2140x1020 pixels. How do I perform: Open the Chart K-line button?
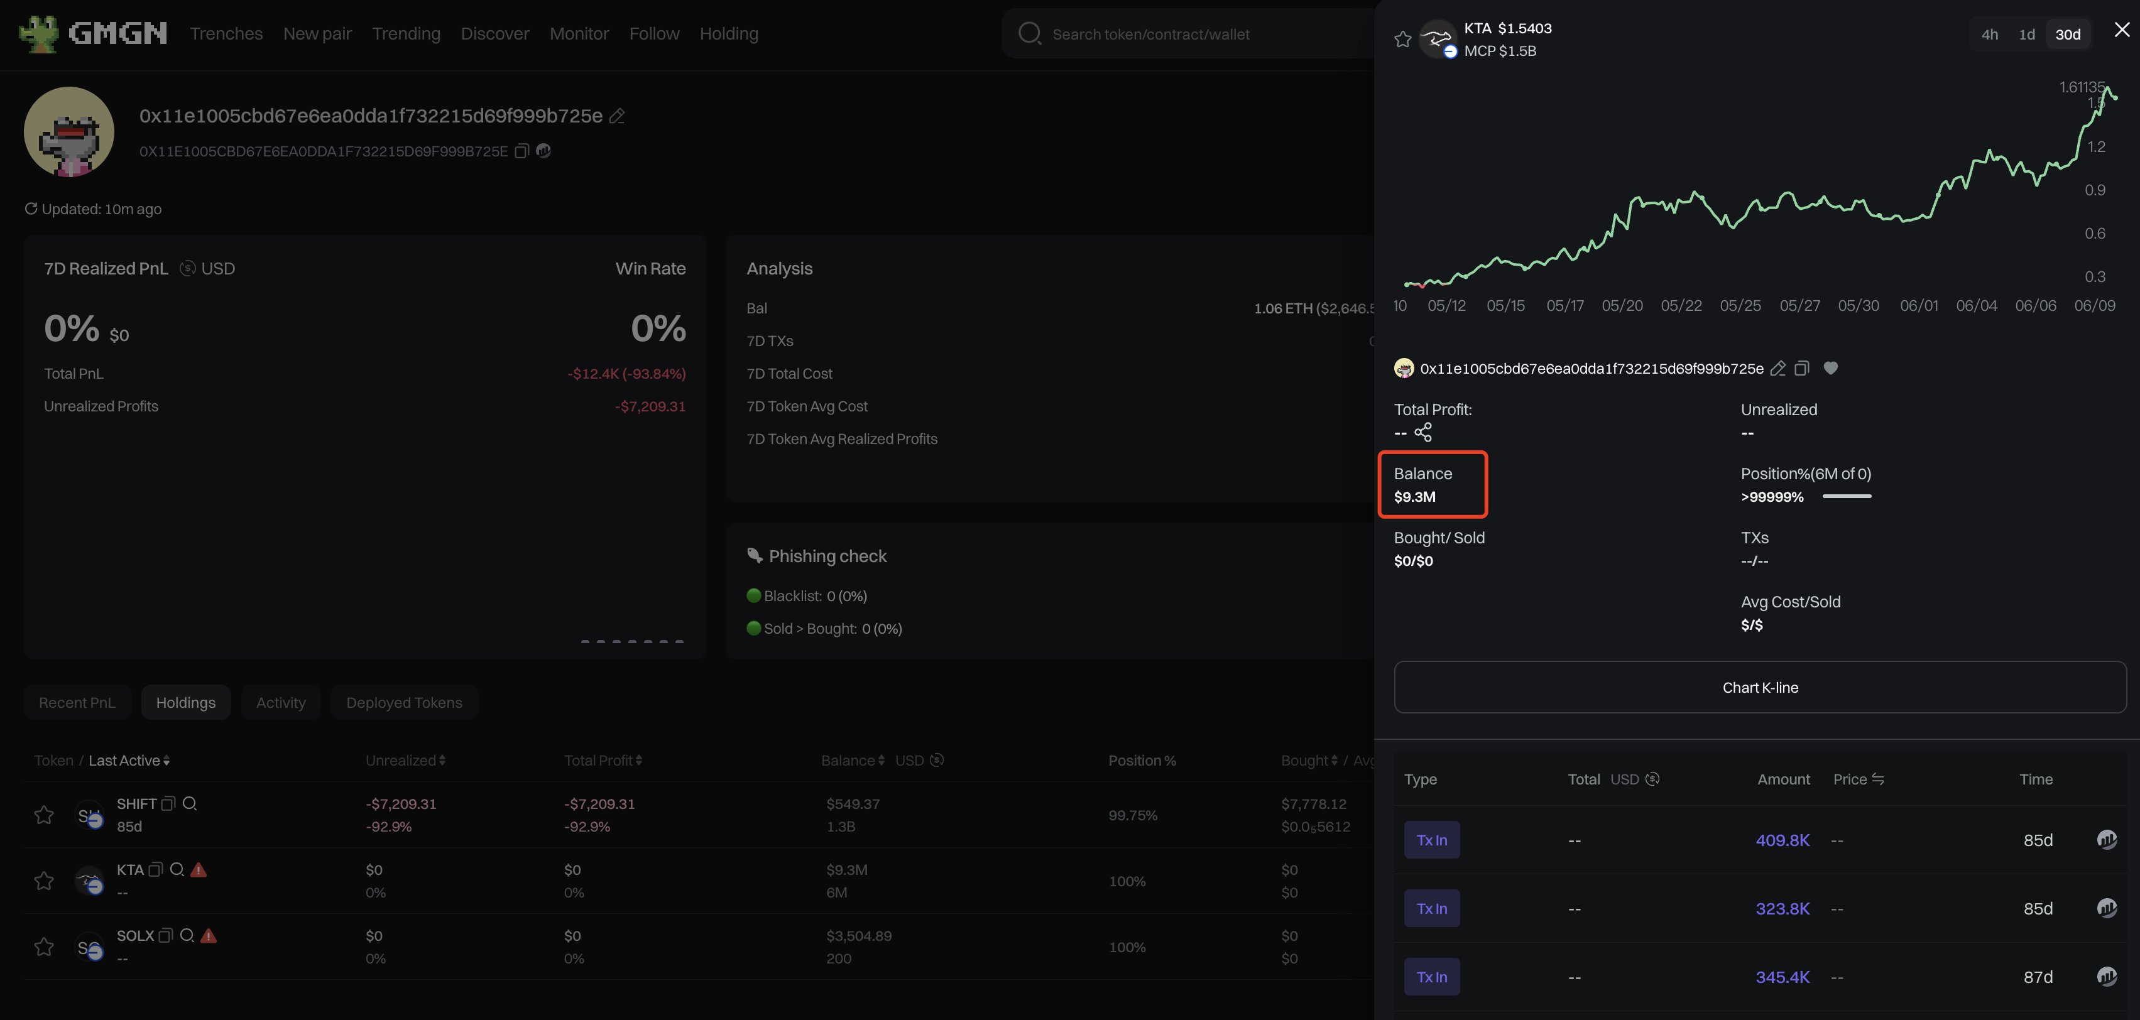pyautogui.click(x=1759, y=687)
